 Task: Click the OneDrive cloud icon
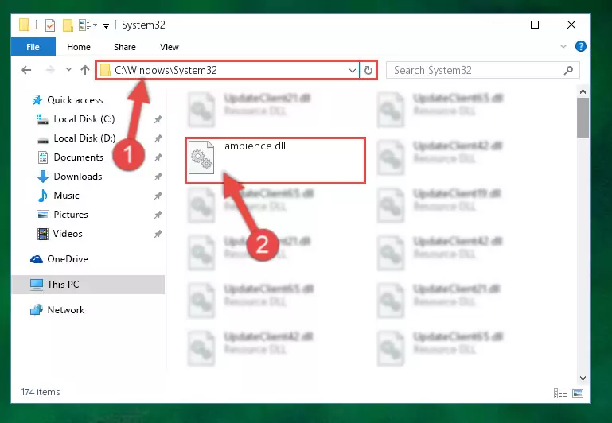(37, 259)
